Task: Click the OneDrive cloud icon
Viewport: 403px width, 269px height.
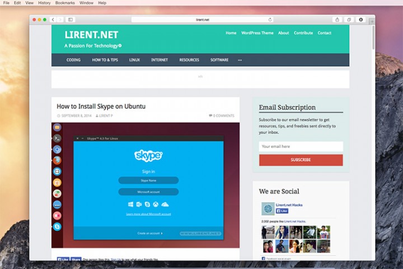Action: coord(165,205)
